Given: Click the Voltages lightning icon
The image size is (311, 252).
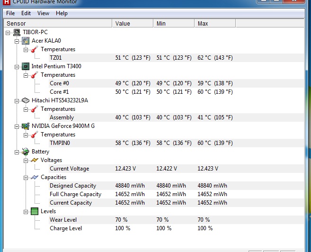Looking at the screenshot, I should [x=35, y=160].
